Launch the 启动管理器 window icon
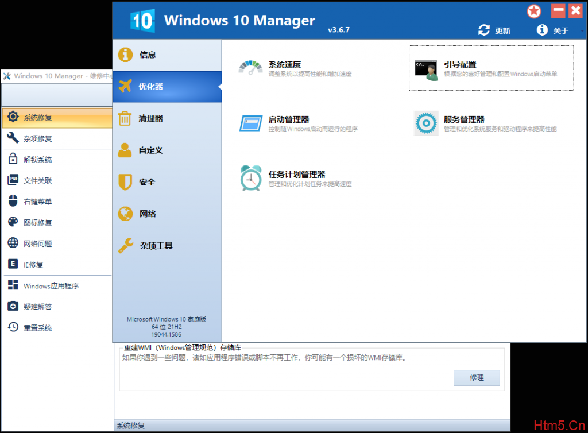Image resolution: width=588 pixels, height=433 pixels. 251,123
